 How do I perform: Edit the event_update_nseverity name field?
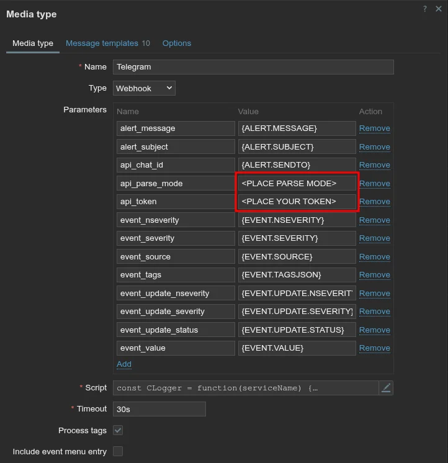point(176,293)
